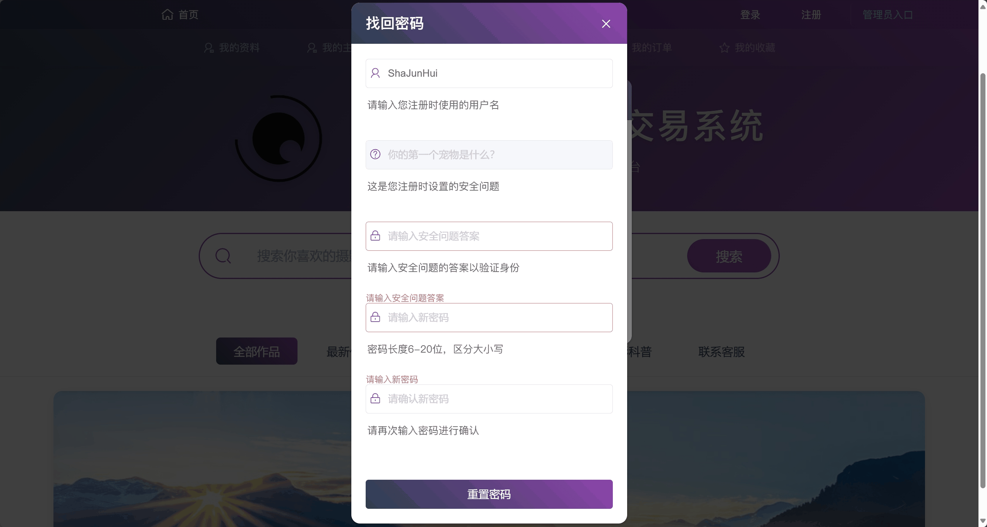
Task: Click the profile icon beside 我的资料
Action: click(x=209, y=48)
